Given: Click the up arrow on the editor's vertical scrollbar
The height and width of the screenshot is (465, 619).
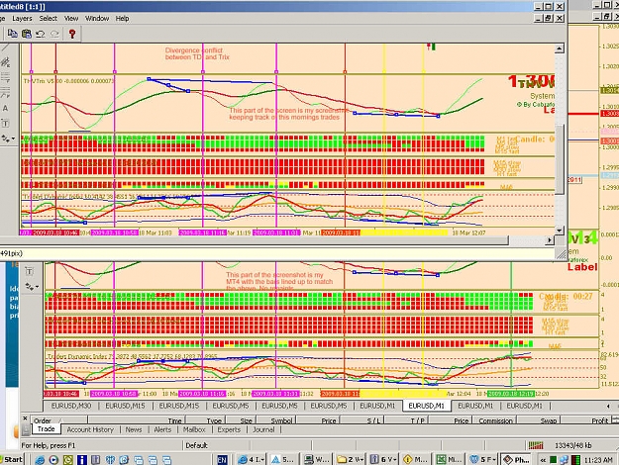Looking at the screenshot, I should point(559,48).
